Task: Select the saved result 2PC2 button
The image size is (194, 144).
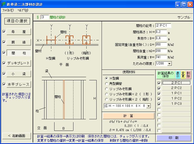Action: (x=176, y=88)
